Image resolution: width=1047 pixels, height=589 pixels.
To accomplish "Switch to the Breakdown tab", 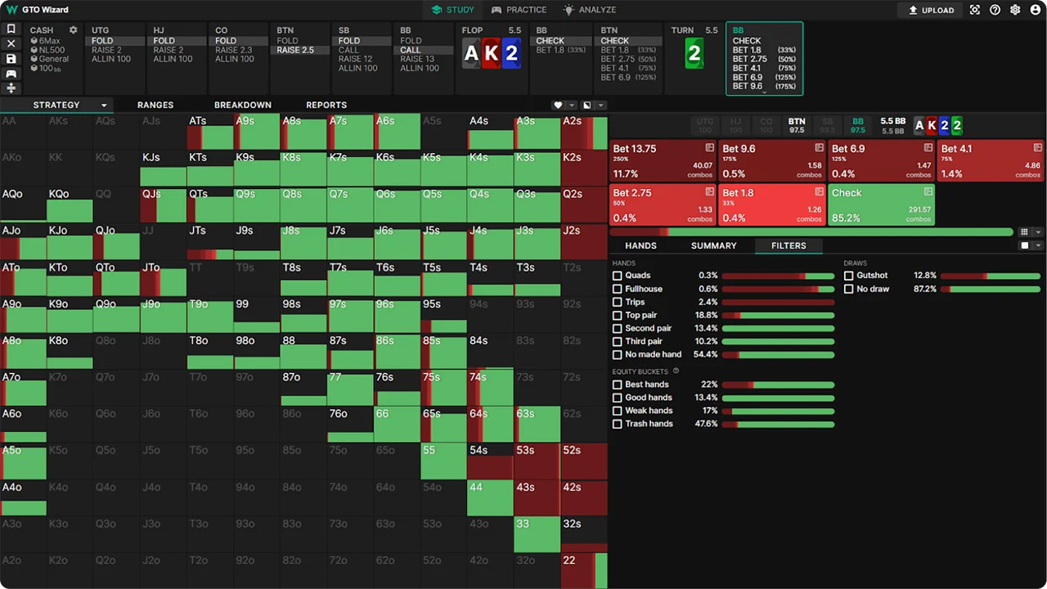I will pos(242,105).
